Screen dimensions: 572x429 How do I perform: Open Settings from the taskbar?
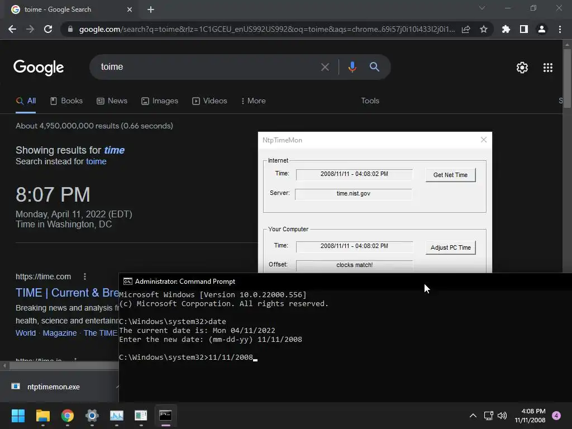pos(92,416)
